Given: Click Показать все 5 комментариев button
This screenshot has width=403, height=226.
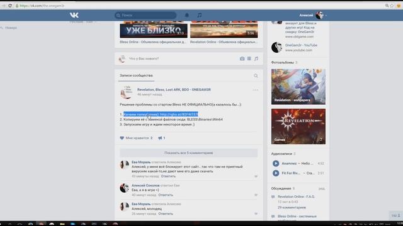Looking at the screenshot, I should tap(189, 153).
